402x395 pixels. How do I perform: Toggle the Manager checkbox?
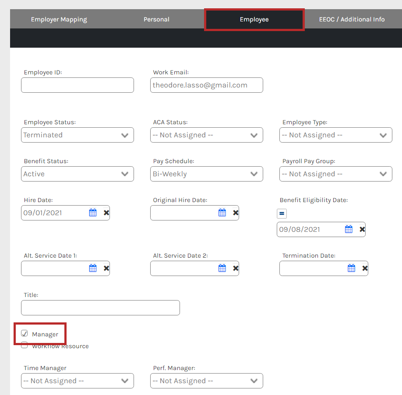coord(25,334)
